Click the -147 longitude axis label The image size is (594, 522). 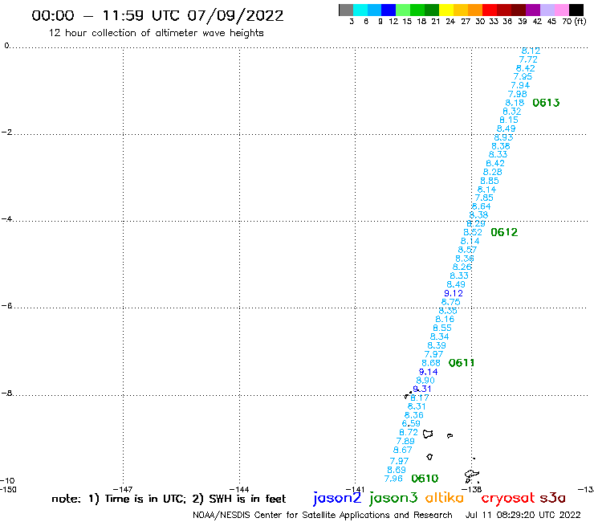tap(123, 489)
